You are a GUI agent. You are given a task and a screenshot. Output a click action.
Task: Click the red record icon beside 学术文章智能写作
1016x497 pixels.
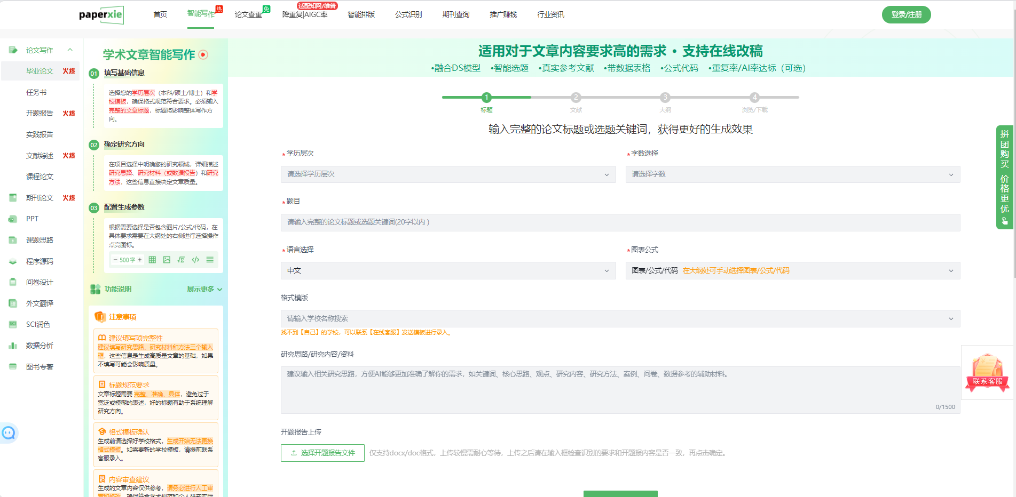(x=203, y=54)
